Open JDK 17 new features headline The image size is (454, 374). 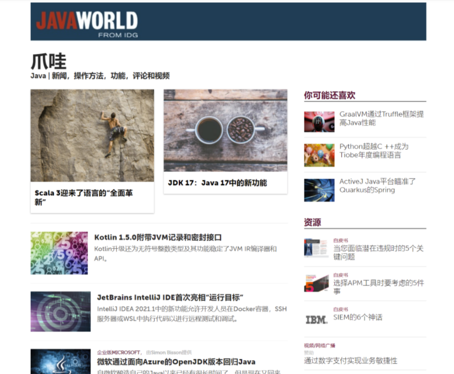pos(217,183)
